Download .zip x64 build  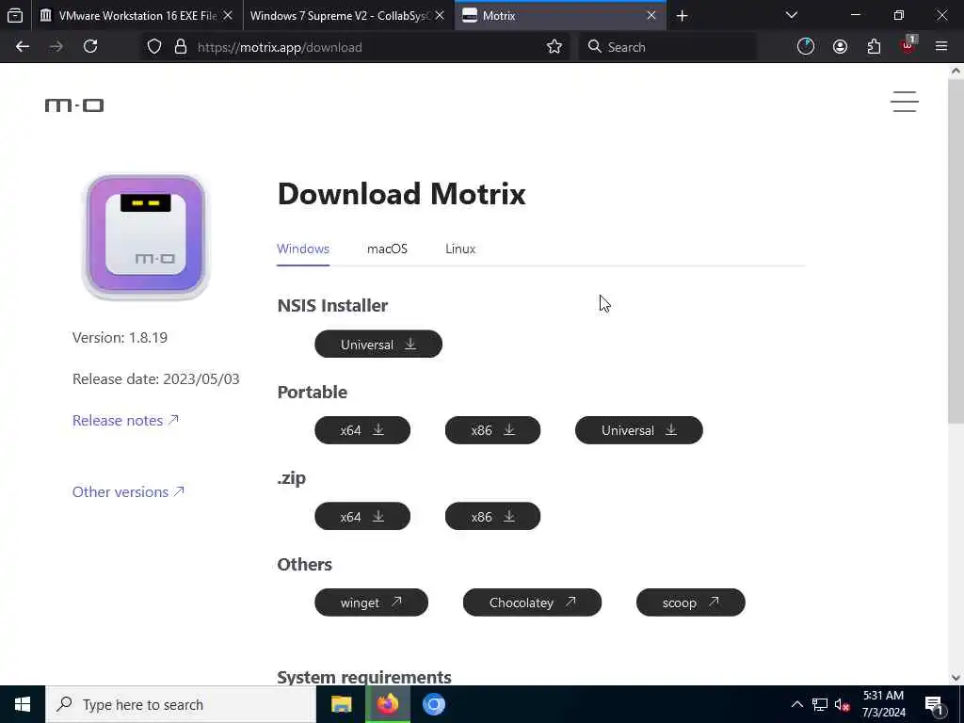click(x=362, y=517)
